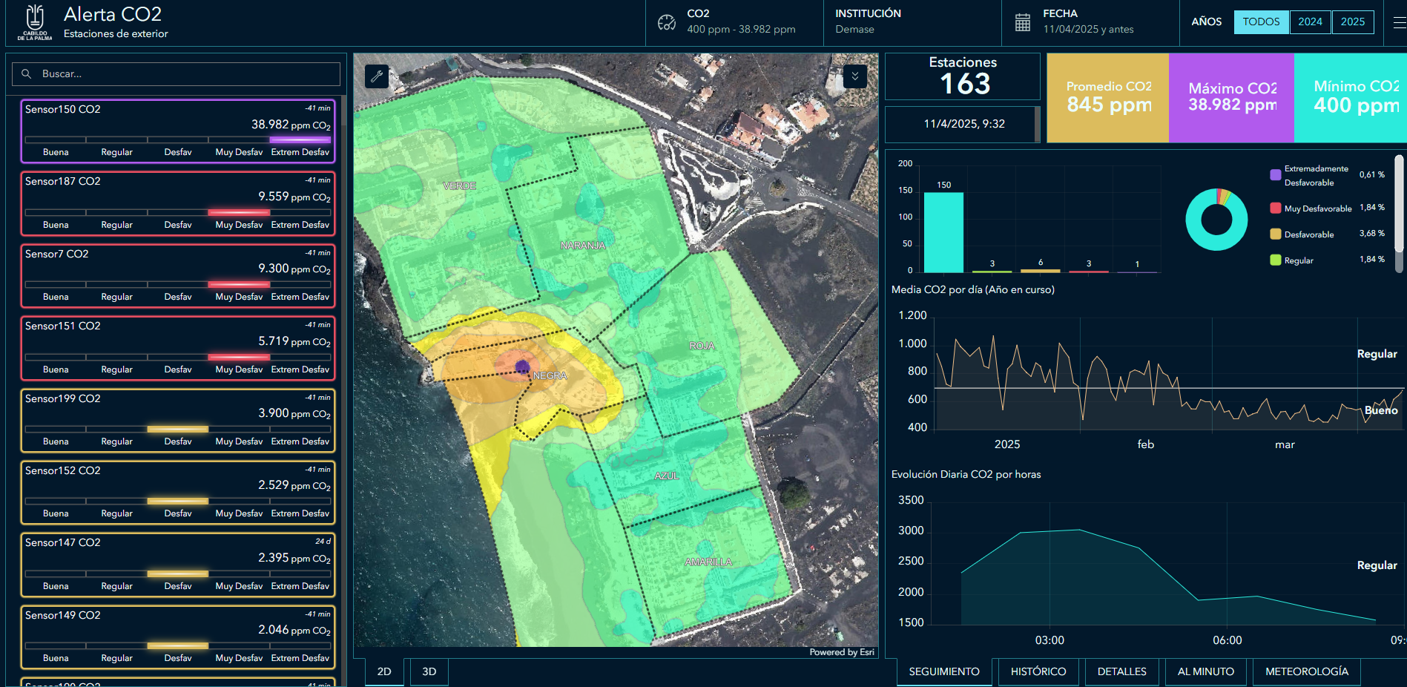1407x687 pixels.
Task: Select 2024 year filter
Action: 1310,22
